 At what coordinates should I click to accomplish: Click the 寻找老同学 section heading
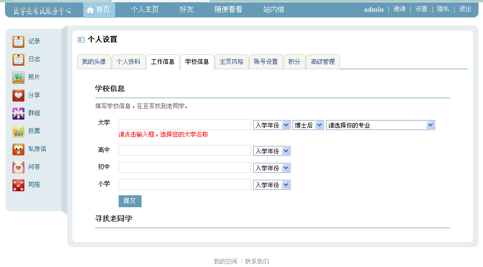pyautogui.click(x=114, y=219)
